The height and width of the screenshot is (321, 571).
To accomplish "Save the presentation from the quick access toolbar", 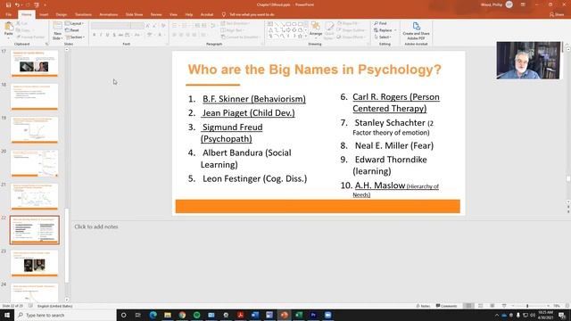I will (8, 5).
